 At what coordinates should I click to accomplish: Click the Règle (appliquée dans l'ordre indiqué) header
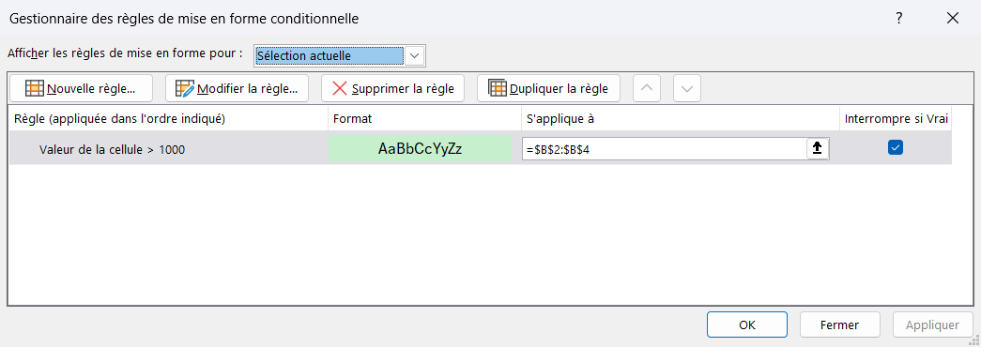click(168, 119)
